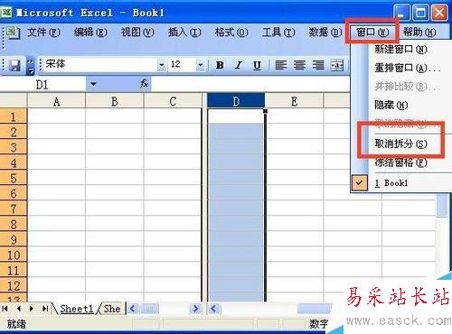Screen dimensions: 452x334
Task: Choose 新建窗口(N) from menu
Action: tap(400, 49)
